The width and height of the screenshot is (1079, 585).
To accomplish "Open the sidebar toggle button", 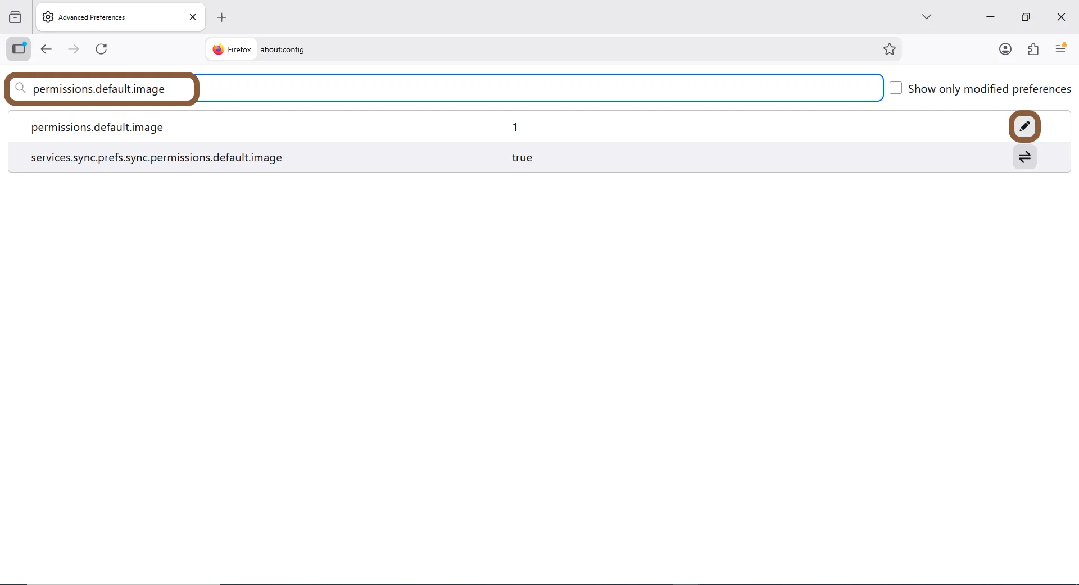I will (19, 49).
